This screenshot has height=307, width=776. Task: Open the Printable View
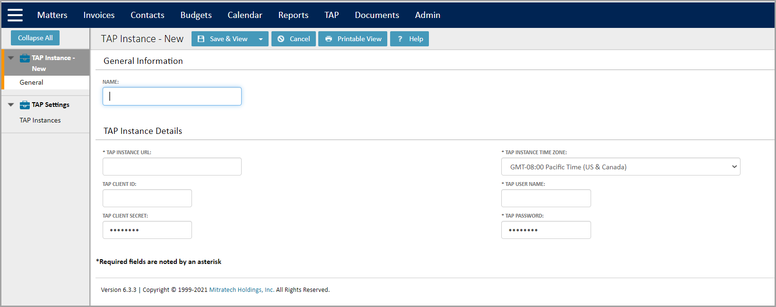353,39
